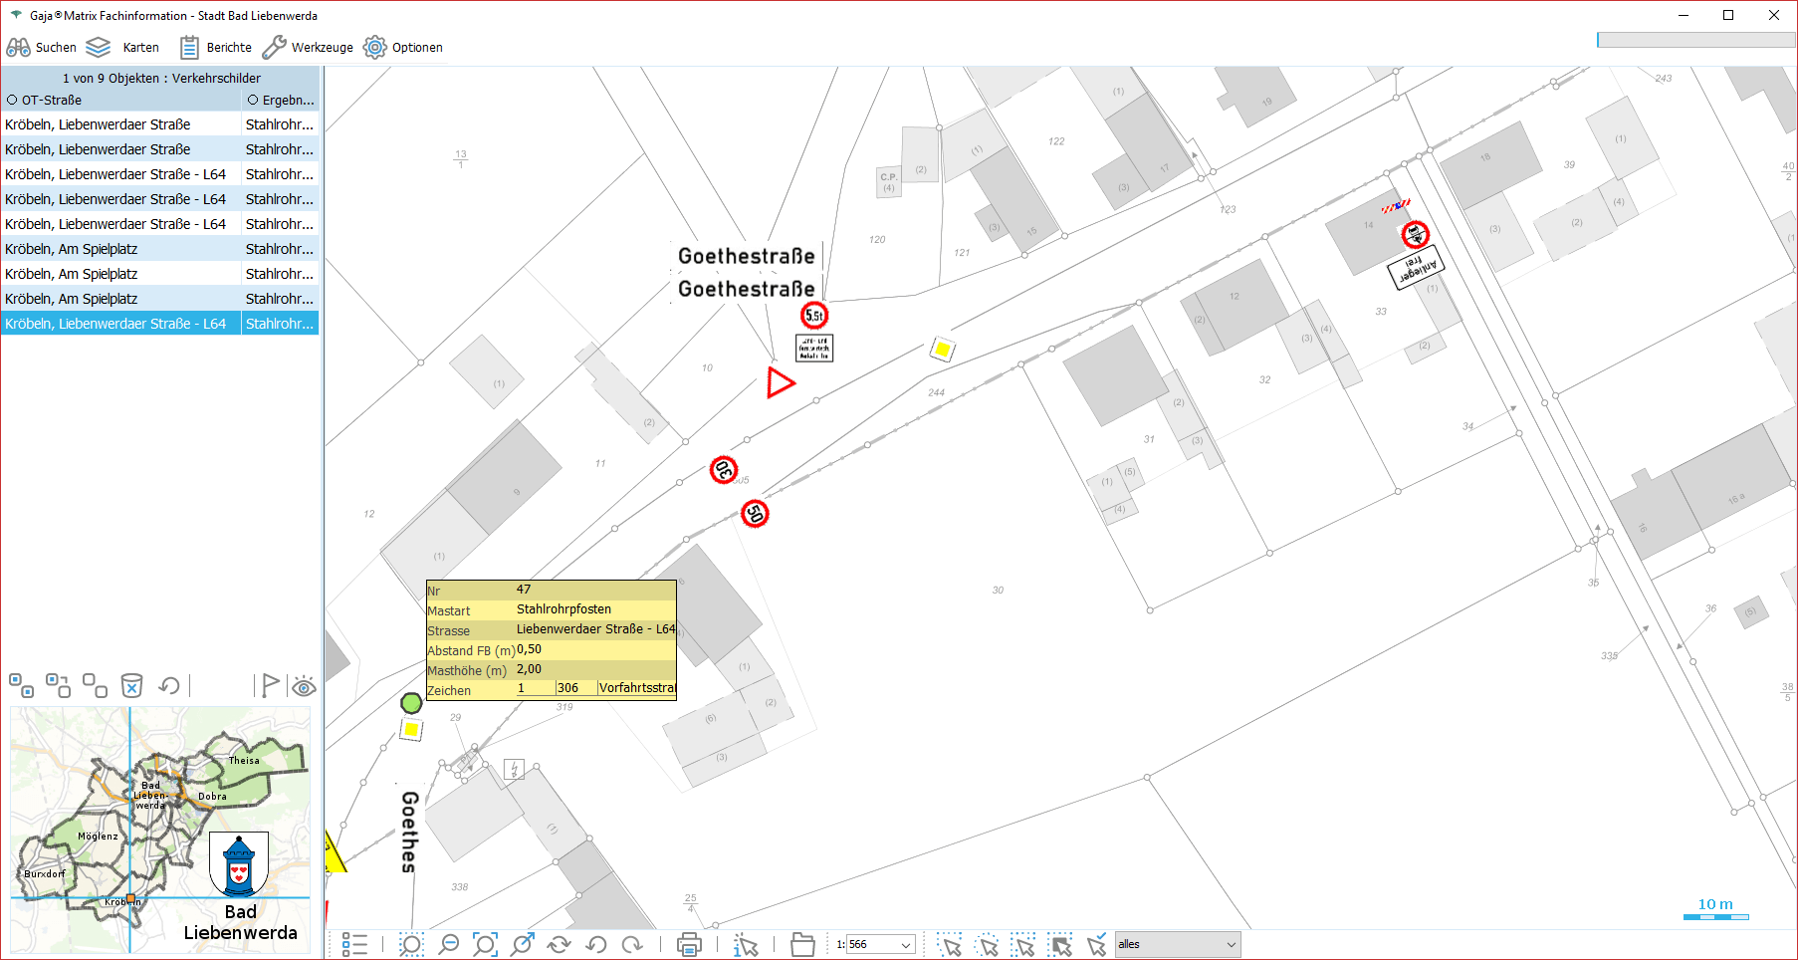This screenshot has height=960, width=1798.
Task: Click the legend list icon
Action: click(x=354, y=944)
